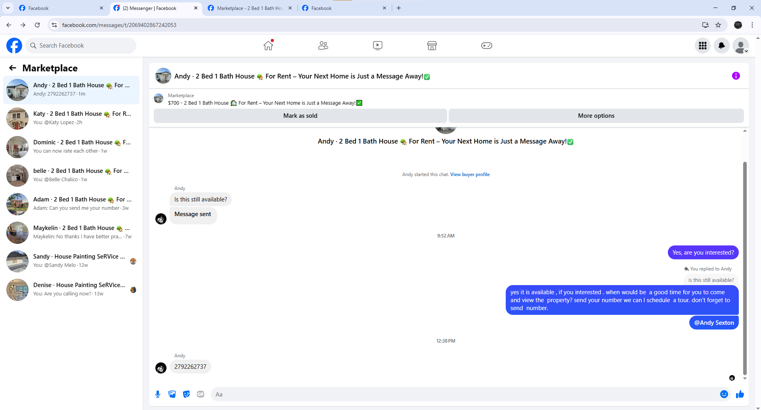Open Chrome profile avatar

(738, 25)
